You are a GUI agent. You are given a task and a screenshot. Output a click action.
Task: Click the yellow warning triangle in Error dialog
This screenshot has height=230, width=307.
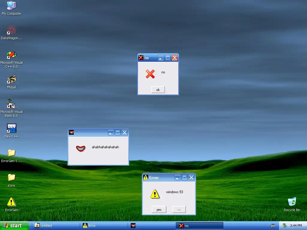pyautogui.click(x=155, y=194)
